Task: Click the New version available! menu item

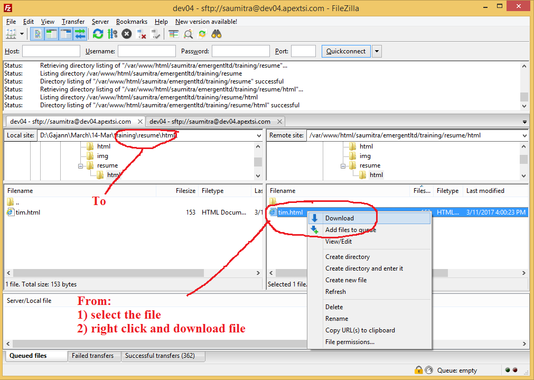Action: [x=206, y=22]
